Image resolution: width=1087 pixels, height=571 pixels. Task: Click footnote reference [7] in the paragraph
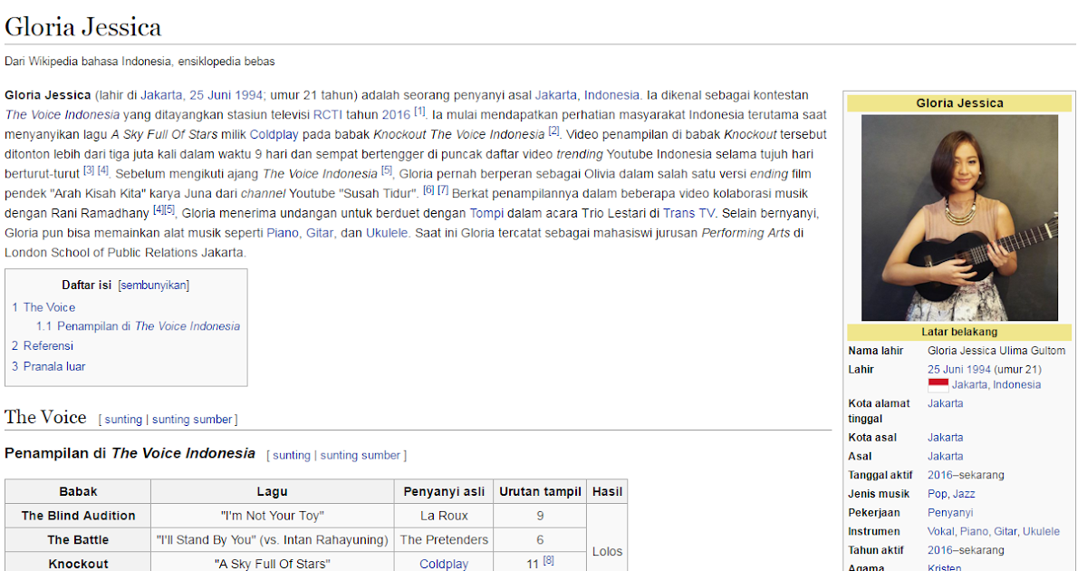click(443, 190)
